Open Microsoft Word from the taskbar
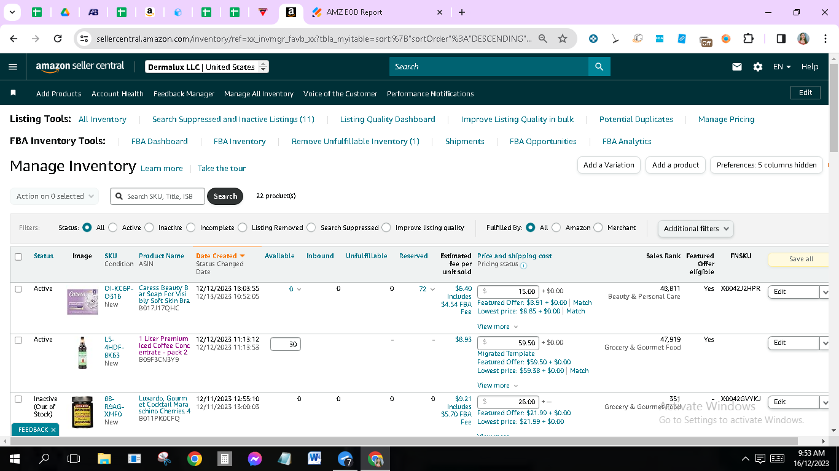Screen dimensions: 839x471 pos(315,459)
